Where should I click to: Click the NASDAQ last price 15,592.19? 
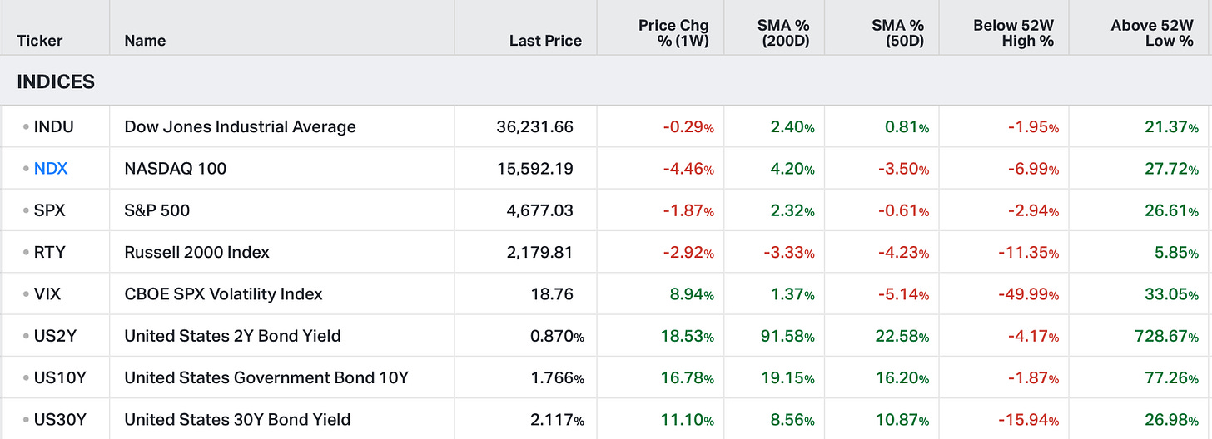click(534, 169)
